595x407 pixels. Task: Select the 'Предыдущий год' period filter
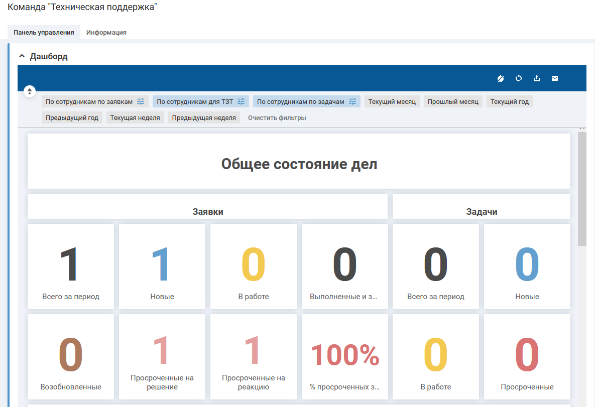coord(72,118)
